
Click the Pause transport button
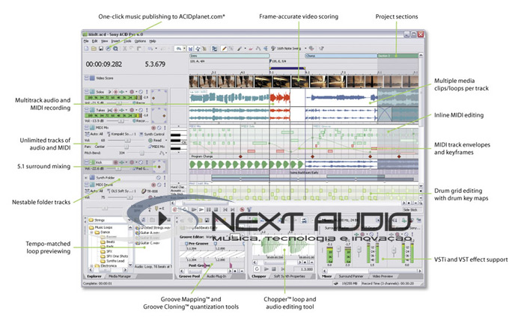click(209, 209)
